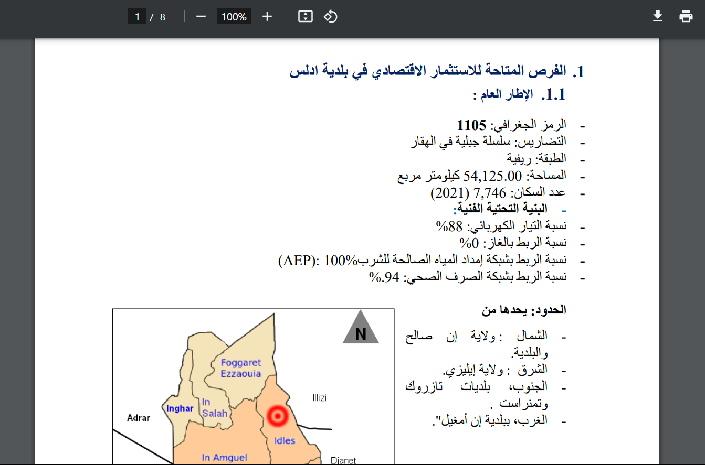Click the main heading numbered 1.
This screenshot has height=465, width=705.
pos(436,72)
